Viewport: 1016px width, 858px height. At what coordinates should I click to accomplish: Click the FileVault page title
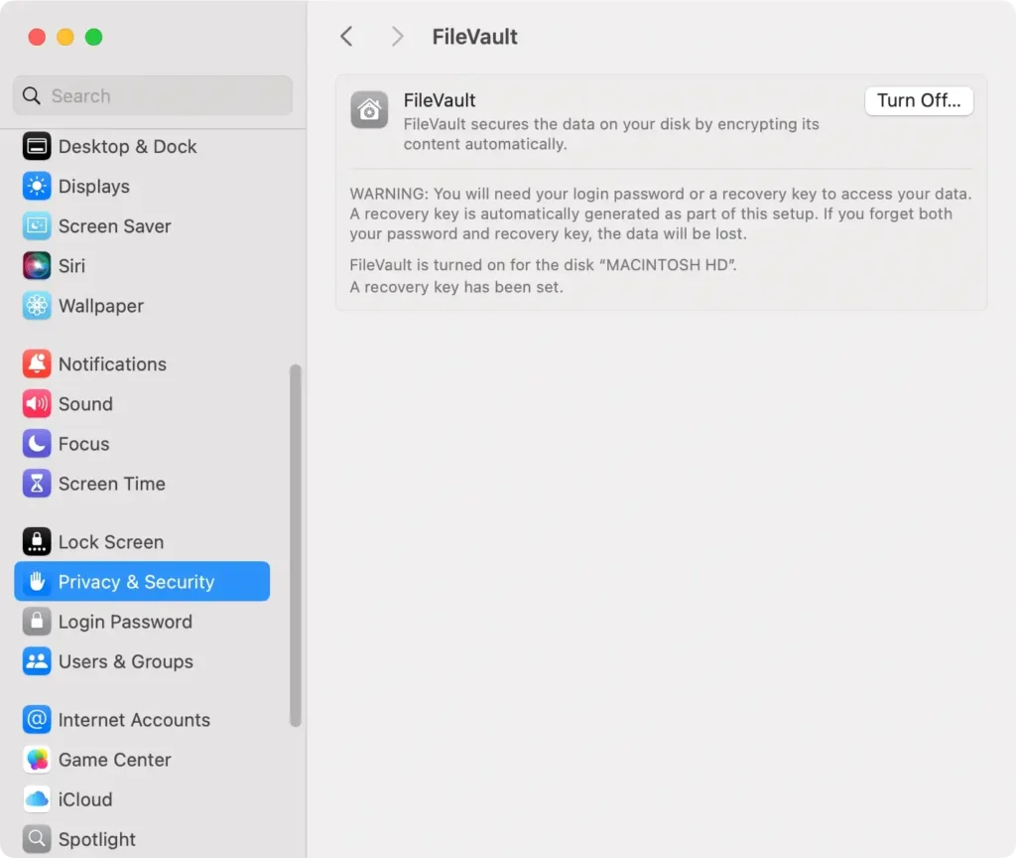(475, 37)
